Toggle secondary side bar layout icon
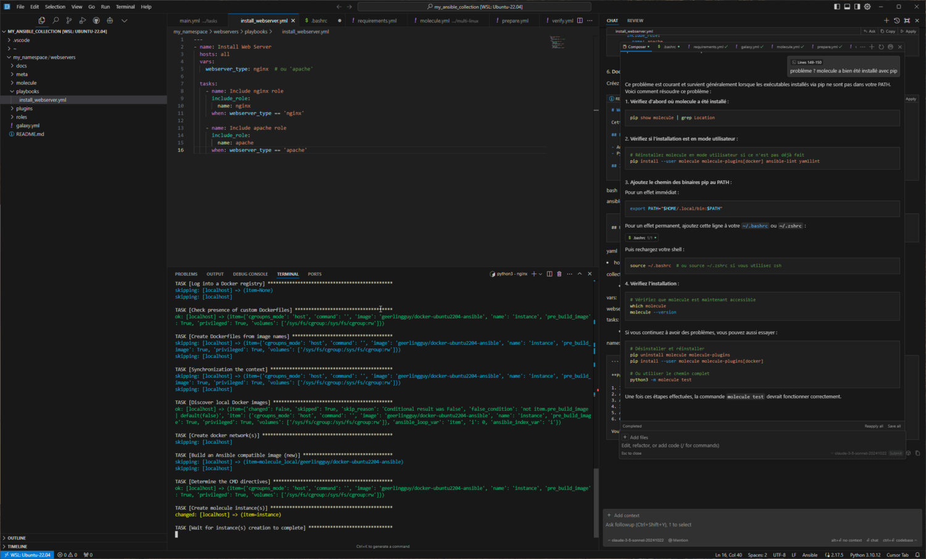This screenshot has height=559, width=926. click(857, 7)
